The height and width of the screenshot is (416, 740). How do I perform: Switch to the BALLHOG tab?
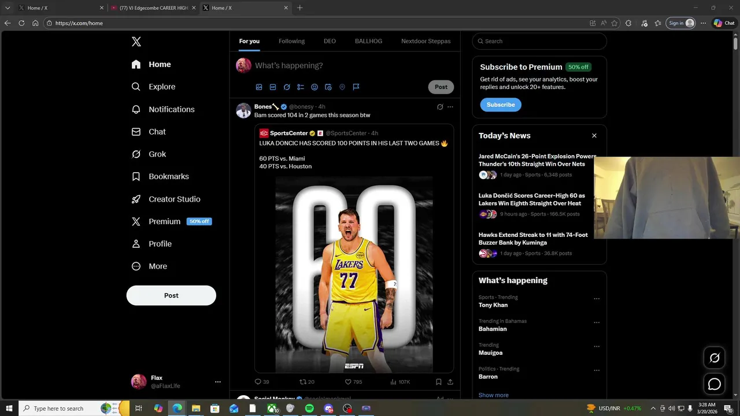click(x=368, y=41)
